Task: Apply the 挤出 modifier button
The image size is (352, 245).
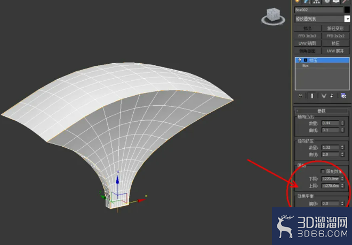Action: point(308,28)
